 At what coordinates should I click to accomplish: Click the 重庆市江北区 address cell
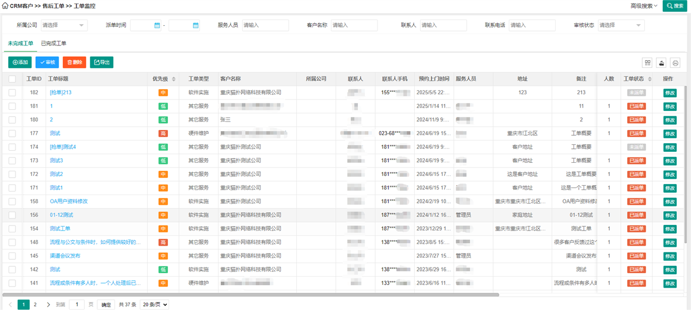522,133
